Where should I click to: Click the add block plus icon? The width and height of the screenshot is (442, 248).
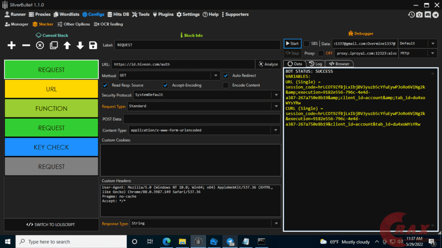[x=11, y=45]
